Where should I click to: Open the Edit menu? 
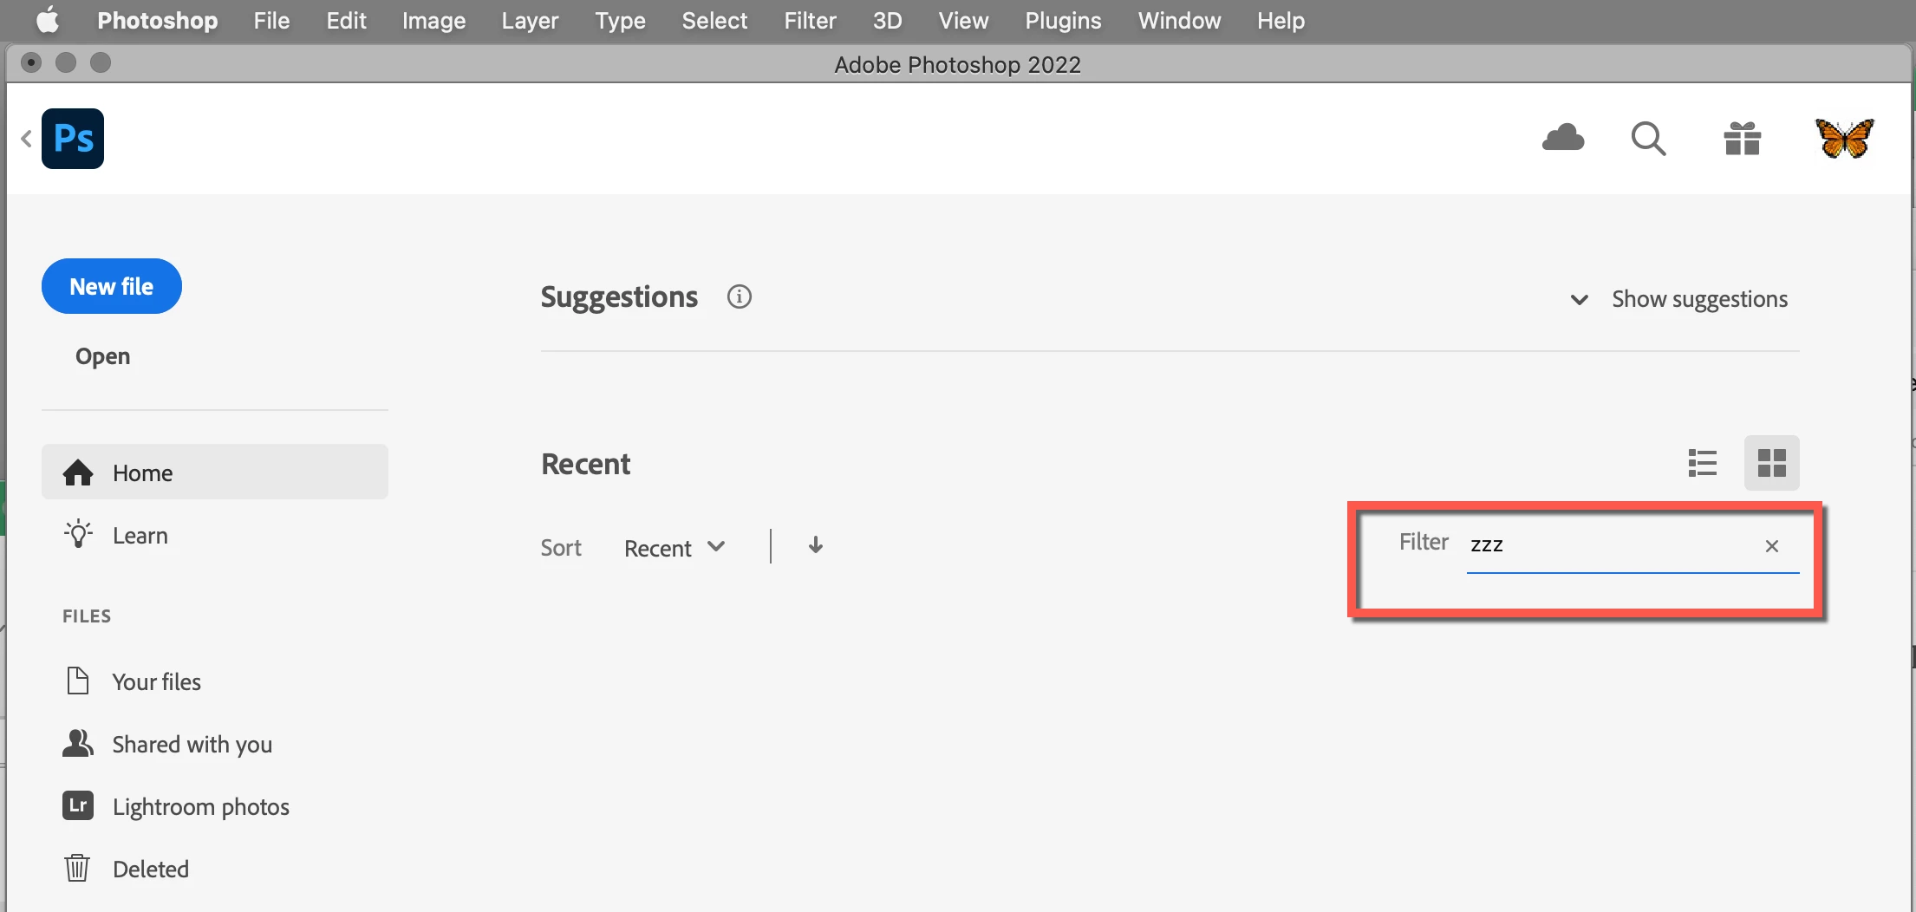click(x=346, y=20)
